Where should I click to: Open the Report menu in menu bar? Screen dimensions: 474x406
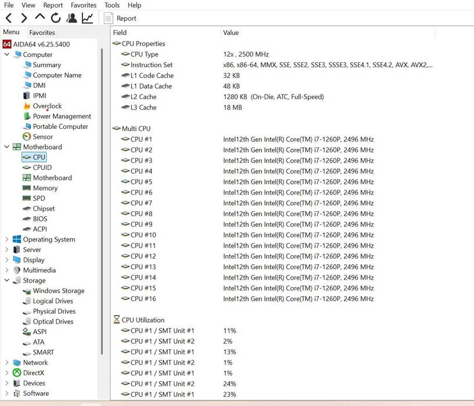tap(53, 5)
